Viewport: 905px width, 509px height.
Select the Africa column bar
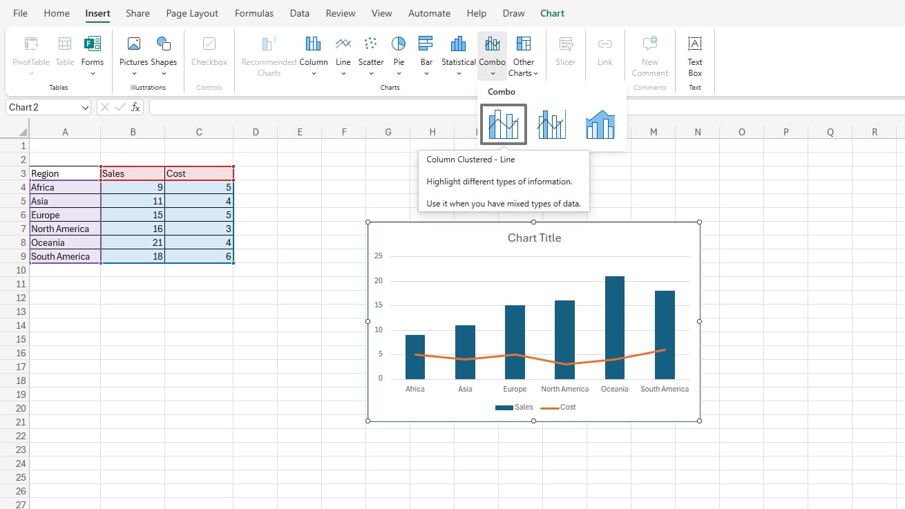pos(415,357)
